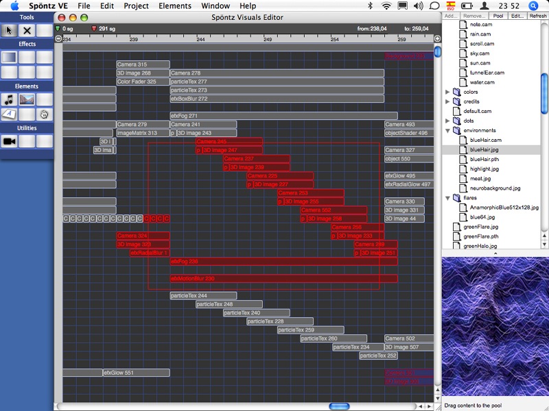Expand the colors folder
The width and height of the screenshot is (549, 411).
click(448, 92)
